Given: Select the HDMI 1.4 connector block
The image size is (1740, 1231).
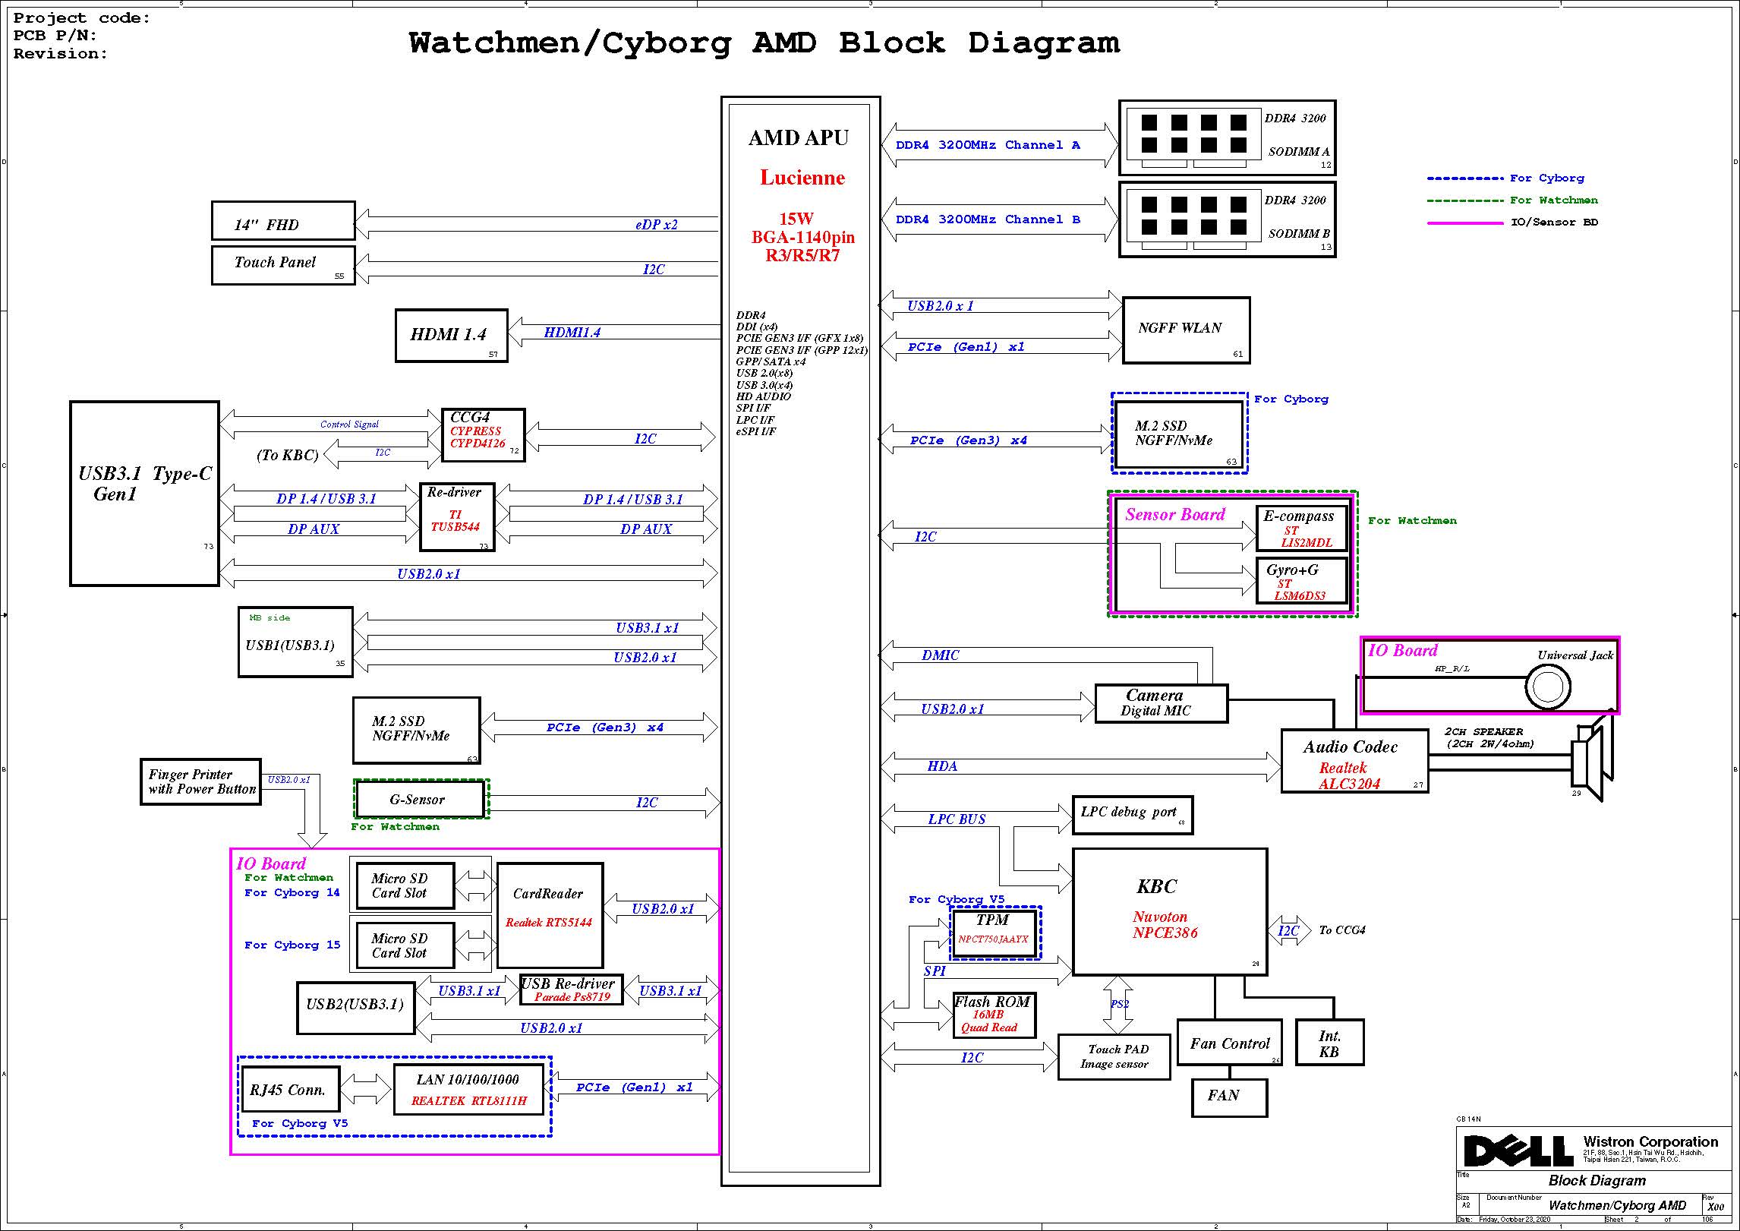Looking at the screenshot, I should coord(452,335).
